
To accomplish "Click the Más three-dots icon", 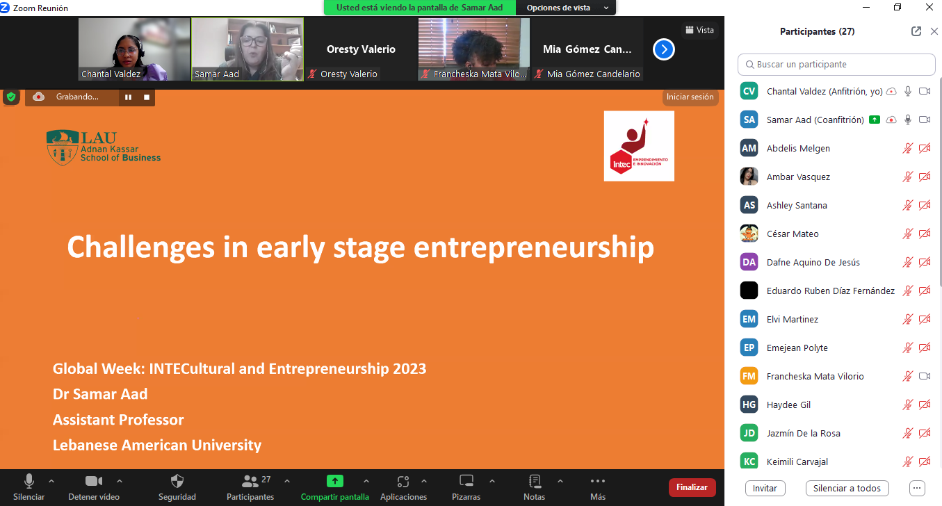I will (x=597, y=481).
